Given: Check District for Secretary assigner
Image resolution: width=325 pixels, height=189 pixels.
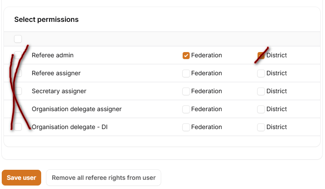Looking at the screenshot, I should [261, 91].
